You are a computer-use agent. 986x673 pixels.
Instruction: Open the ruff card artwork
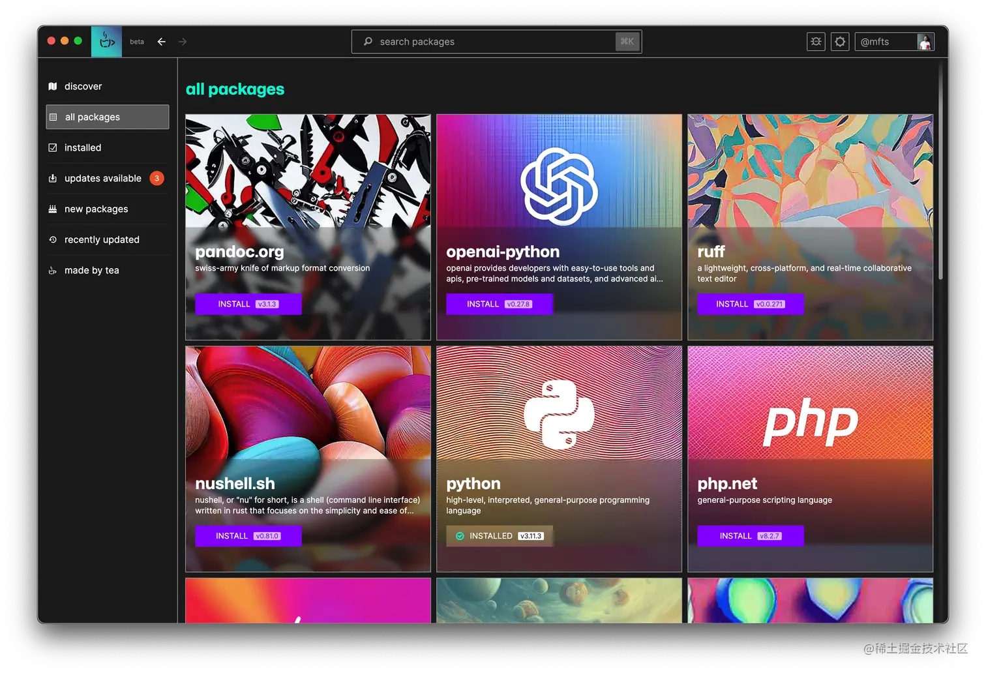point(810,171)
